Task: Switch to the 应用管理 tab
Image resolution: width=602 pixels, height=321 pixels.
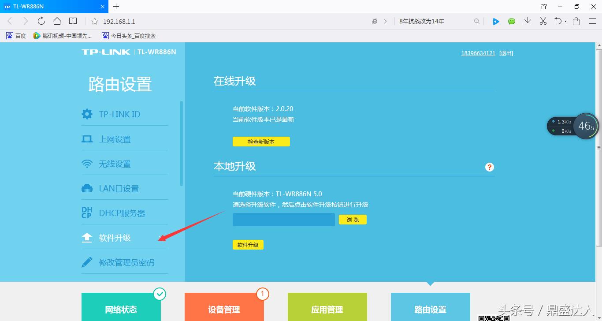Action: pyautogui.click(x=327, y=310)
